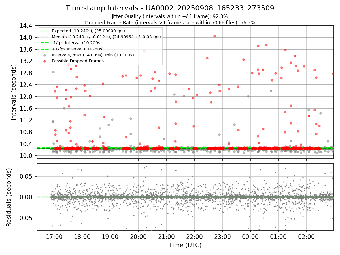Click the '14.4' y-axis tick label

25,26
